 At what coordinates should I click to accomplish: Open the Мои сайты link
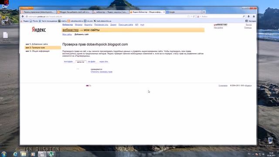[x=67, y=34]
